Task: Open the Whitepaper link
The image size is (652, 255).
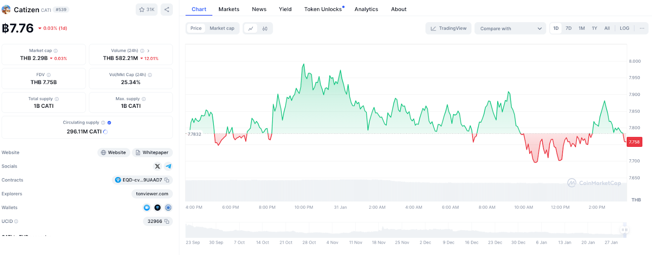Action: (x=152, y=153)
